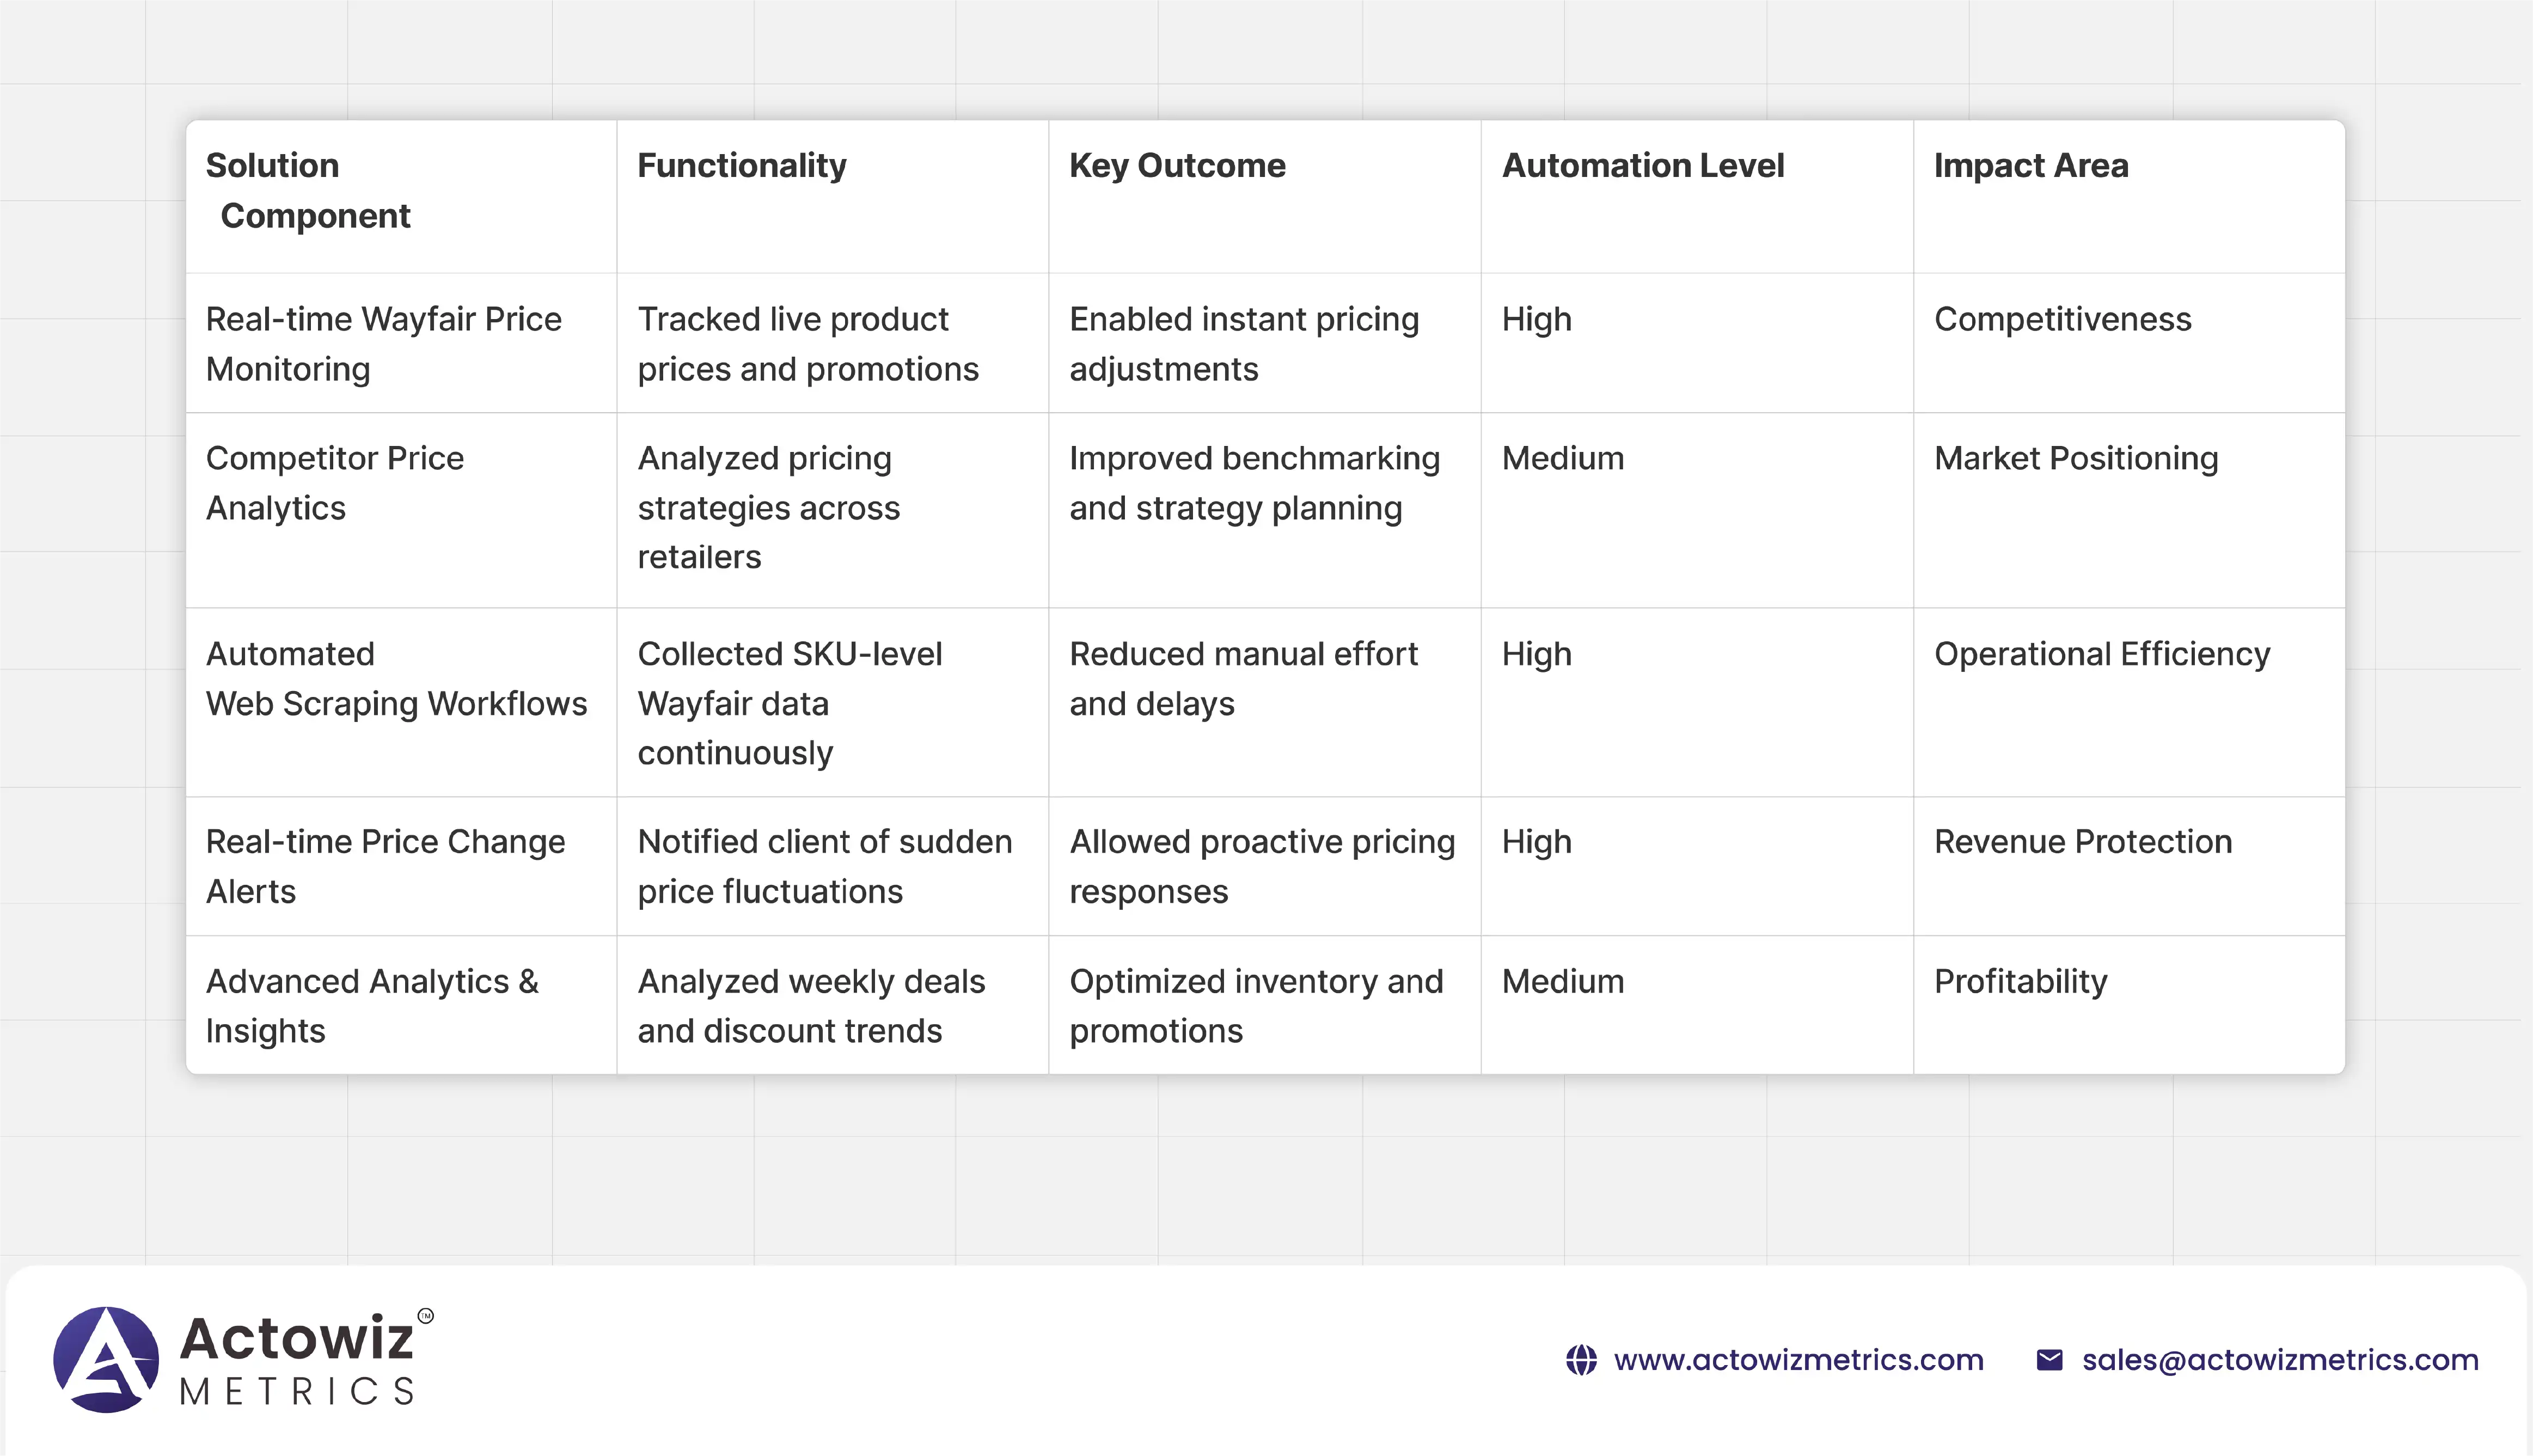Screen dimensions: 2533x1456
Task: Select the Competitor Price Analytics cell
Action: pos(335,482)
